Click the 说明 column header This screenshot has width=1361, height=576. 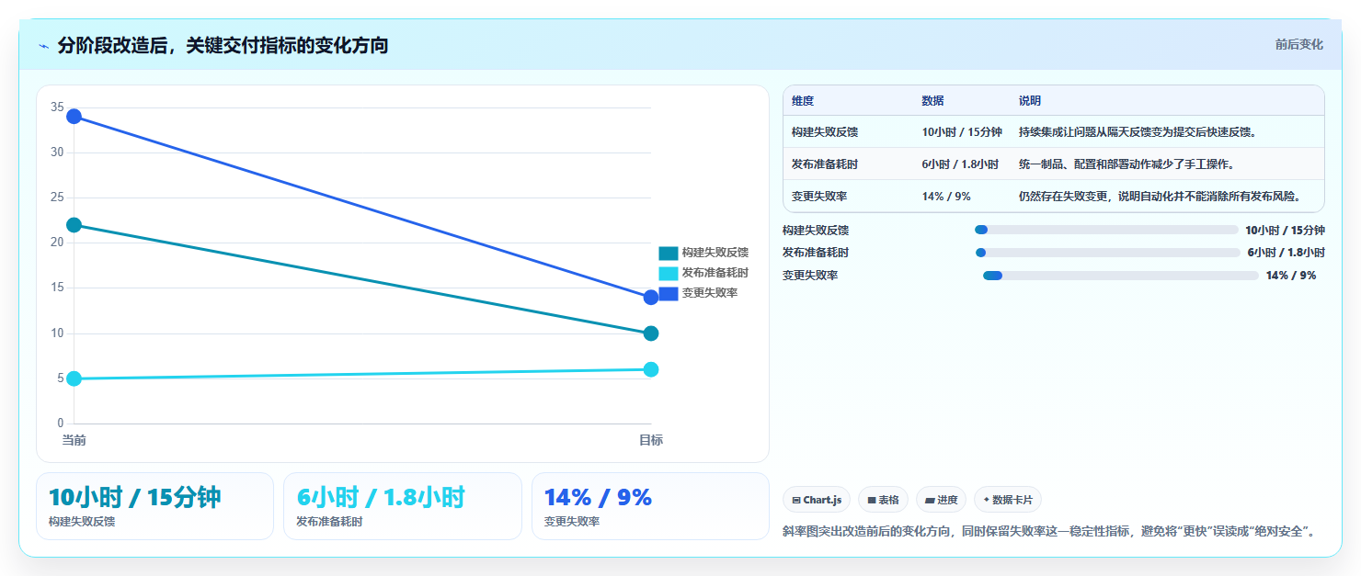click(1030, 101)
